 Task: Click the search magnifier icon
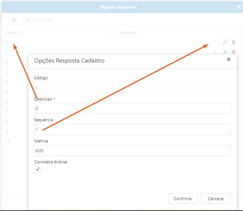[x=28, y=20]
